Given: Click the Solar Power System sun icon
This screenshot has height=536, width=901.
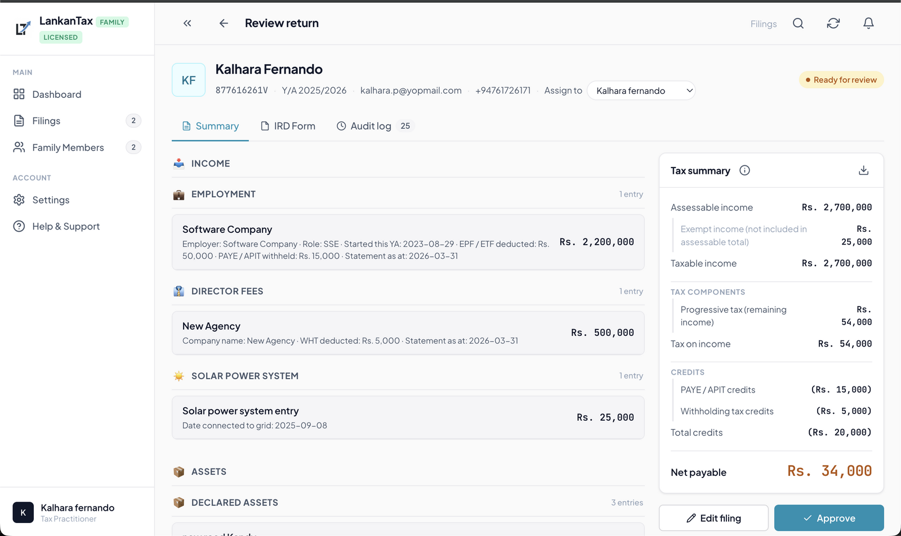Looking at the screenshot, I should coord(179,376).
